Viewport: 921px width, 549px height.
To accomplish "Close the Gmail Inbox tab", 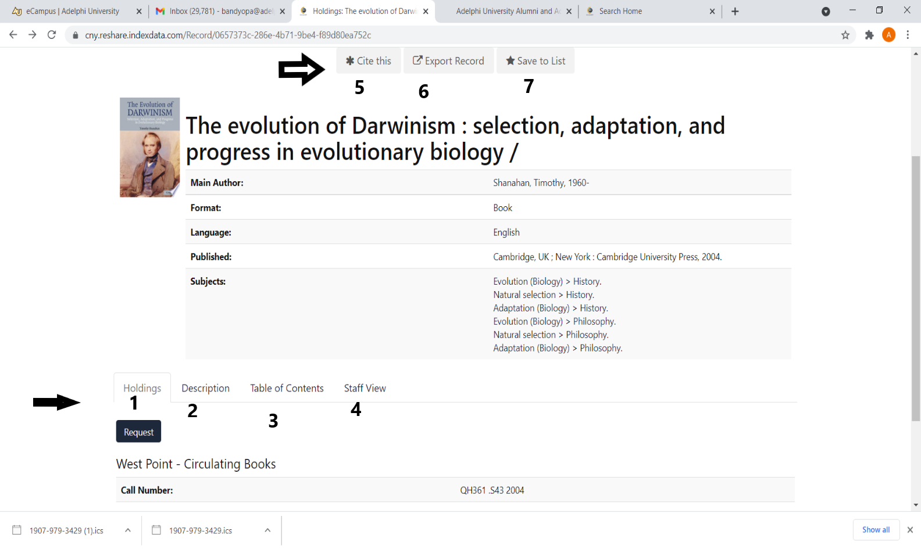I will [x=282, y=11].
